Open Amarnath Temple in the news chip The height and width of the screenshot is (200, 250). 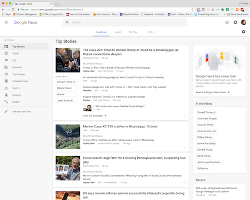[207, 119]
